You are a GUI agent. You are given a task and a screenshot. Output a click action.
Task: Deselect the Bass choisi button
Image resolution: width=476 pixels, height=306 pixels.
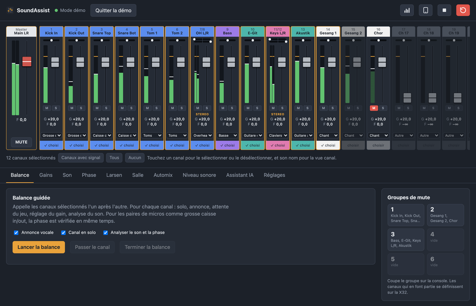[x=227, y=145]
